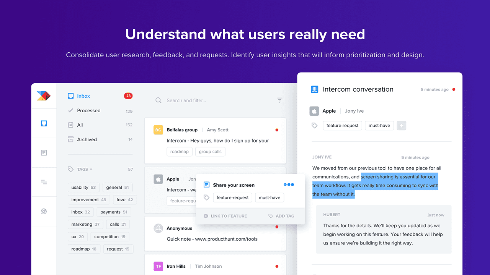Click ADD TAG on the Share your screen card

[x=285, y=216]
